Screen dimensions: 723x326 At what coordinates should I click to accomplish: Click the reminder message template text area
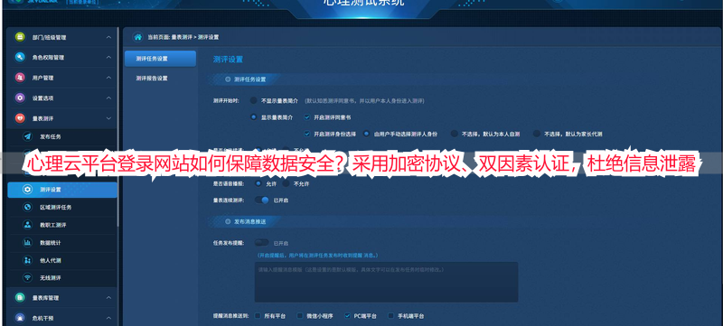(x=387, y=283)
